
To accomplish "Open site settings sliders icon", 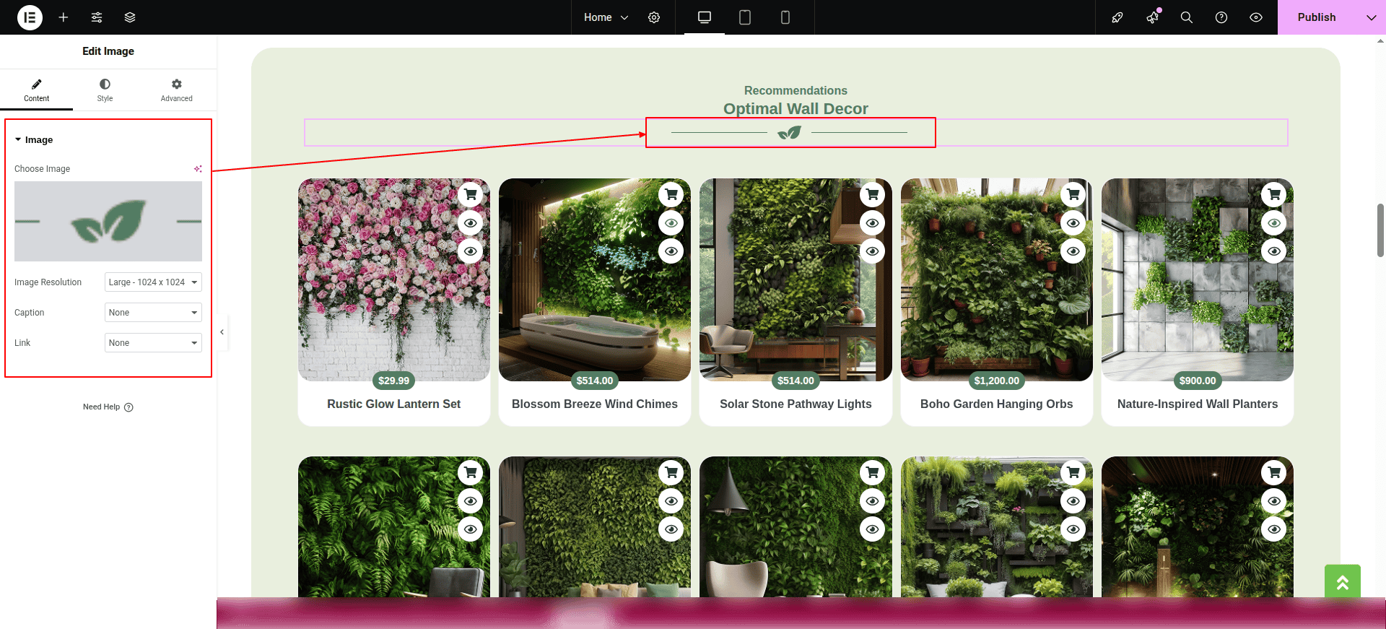I will [x=97, y=17].
